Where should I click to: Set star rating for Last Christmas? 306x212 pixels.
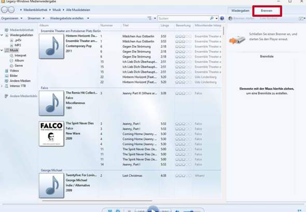tap(183, 176)
